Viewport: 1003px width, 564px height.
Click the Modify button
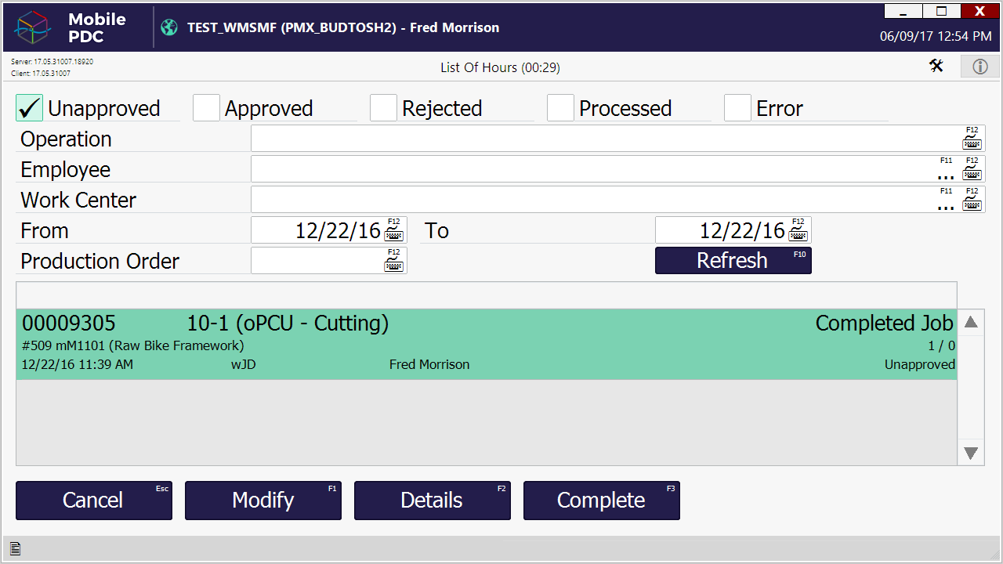[263, 501]
